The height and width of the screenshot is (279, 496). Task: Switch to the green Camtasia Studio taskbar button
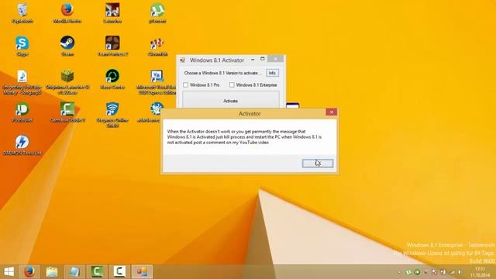click(97, 271)
